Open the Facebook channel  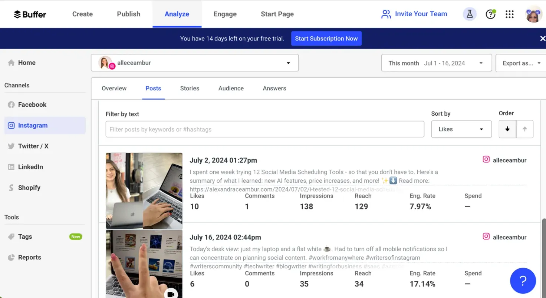pyautogui.click(x=32, y=105)
